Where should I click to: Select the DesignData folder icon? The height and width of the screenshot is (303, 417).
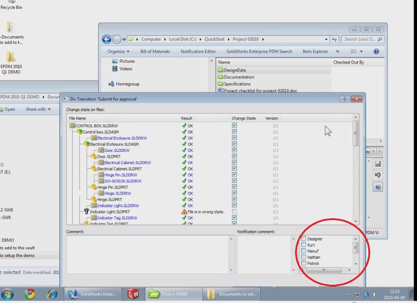(x=221, y=70)
